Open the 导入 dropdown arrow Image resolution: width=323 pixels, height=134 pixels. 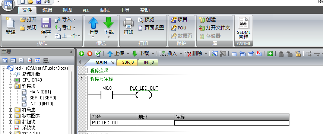[75, 20]
